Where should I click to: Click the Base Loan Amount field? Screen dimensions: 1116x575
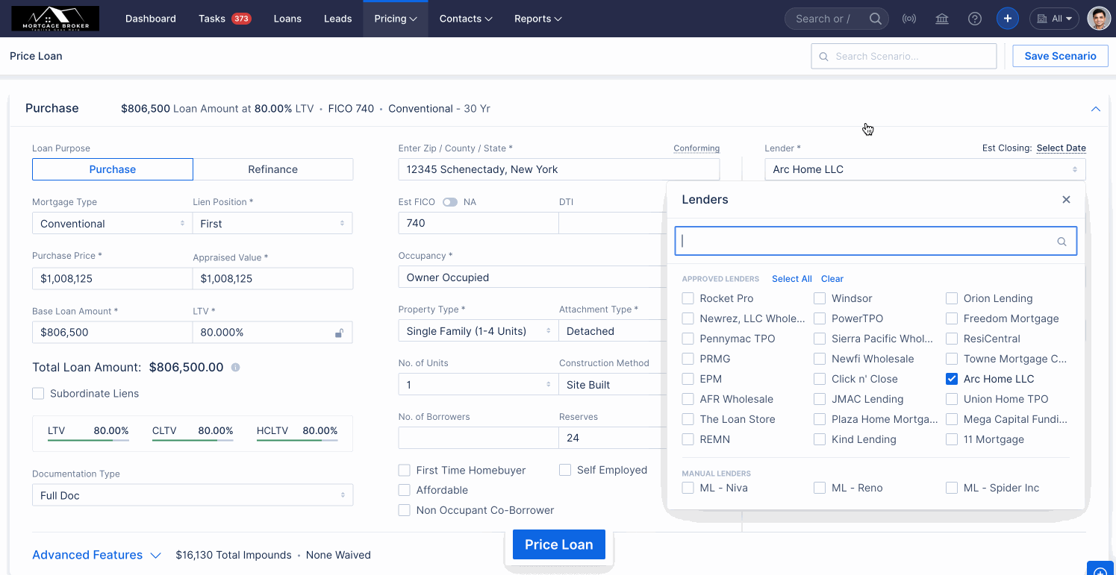pos(112,332)
